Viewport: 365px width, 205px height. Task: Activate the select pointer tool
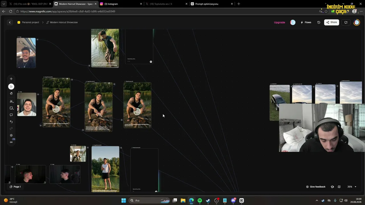11,87
